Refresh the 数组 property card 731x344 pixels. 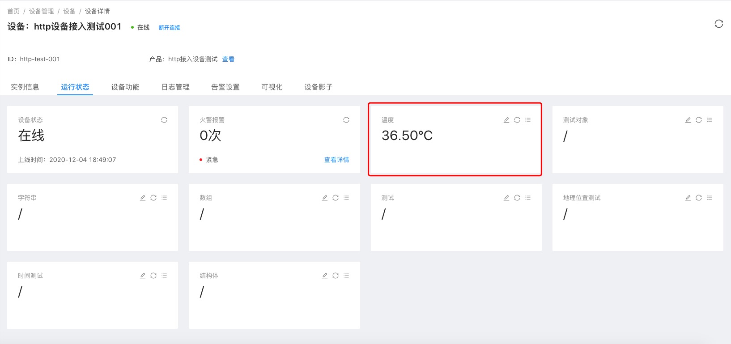pyautogui.click(x=336, y=198)
